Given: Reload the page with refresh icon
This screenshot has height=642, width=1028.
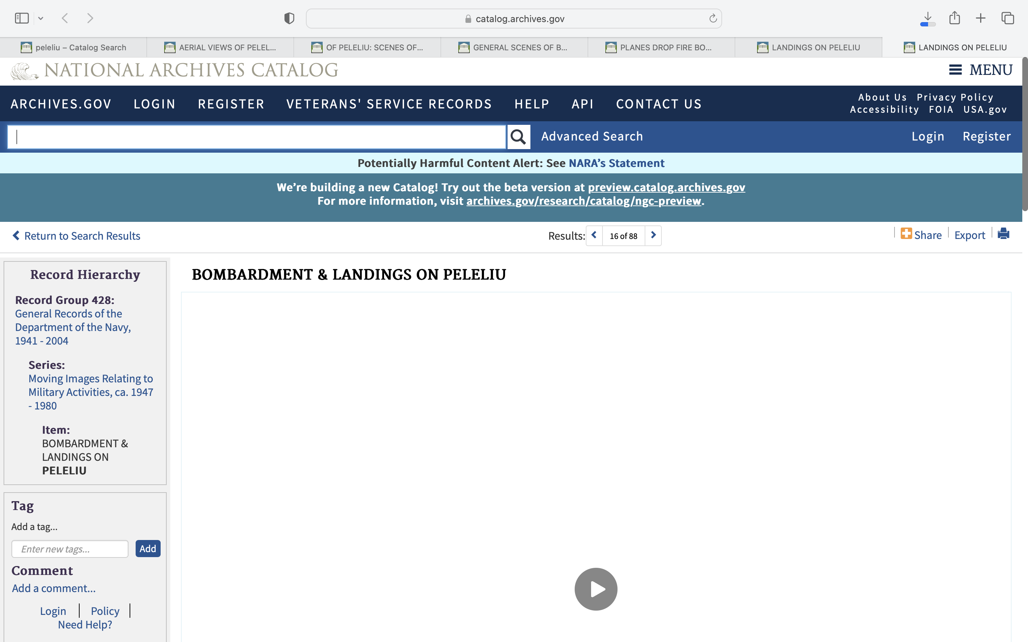Looking at the screenshot, I should [x=713, y=18].
